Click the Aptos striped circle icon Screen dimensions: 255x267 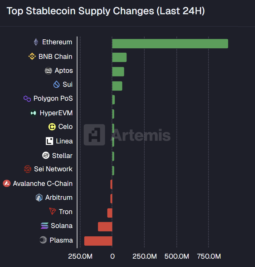click(48, 71)
